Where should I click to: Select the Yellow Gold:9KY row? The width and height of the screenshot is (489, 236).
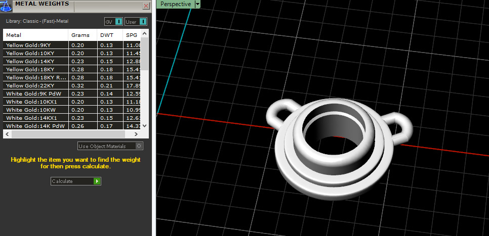[x=72, y=45]
